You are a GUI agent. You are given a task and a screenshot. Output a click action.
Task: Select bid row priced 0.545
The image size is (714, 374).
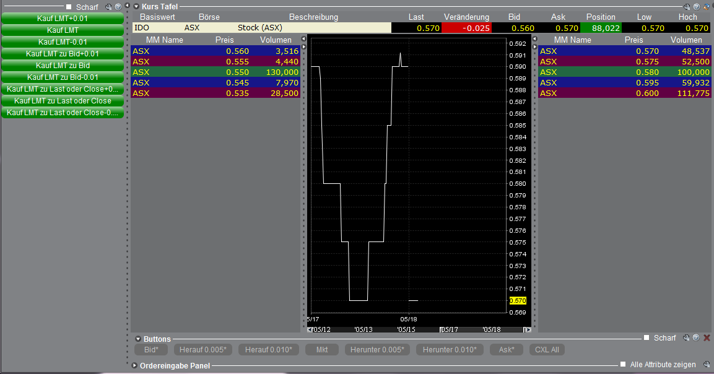point(216,82)
